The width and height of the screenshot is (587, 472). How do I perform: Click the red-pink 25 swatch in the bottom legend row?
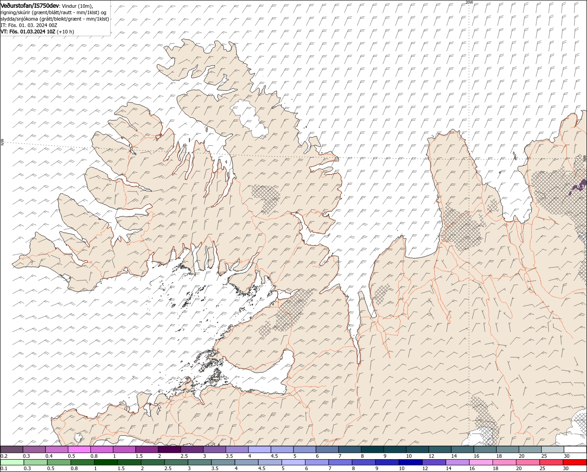pyautogui.click(x=552, y=462)
